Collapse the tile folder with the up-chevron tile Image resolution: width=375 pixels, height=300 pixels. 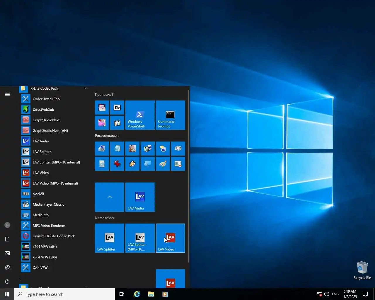tap(110, 197)
